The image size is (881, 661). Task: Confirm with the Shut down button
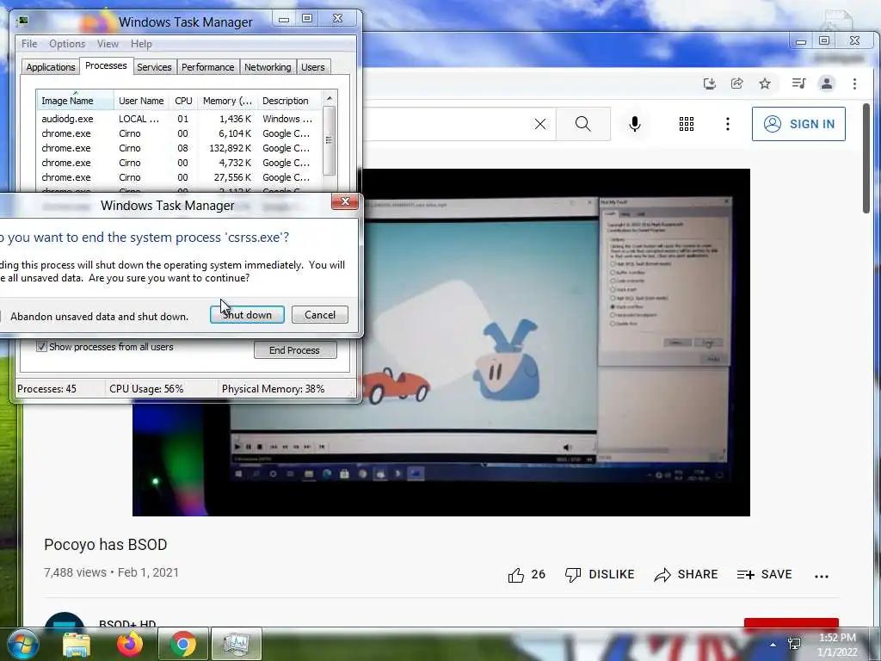247,315
